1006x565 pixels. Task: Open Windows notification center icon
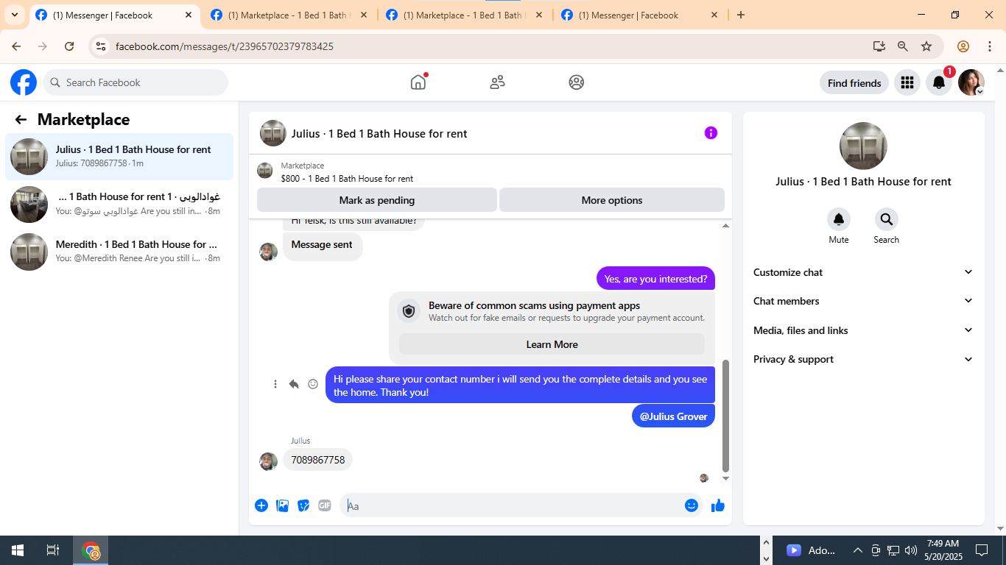click(x=981, y=550)
